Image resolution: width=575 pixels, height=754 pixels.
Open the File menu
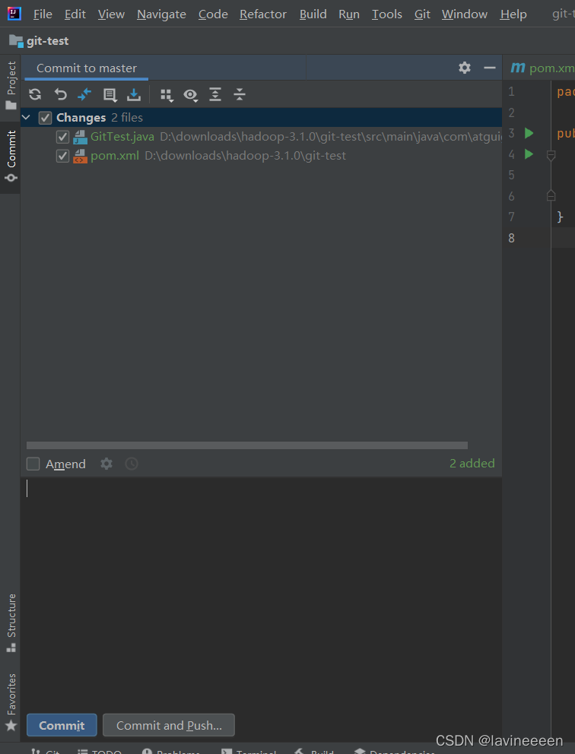(x=43, y=14)
